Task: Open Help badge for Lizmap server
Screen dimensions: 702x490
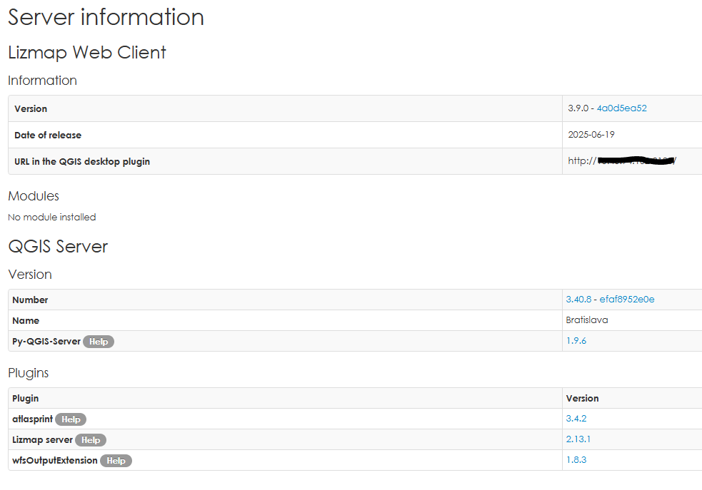Action: point(91,440)
